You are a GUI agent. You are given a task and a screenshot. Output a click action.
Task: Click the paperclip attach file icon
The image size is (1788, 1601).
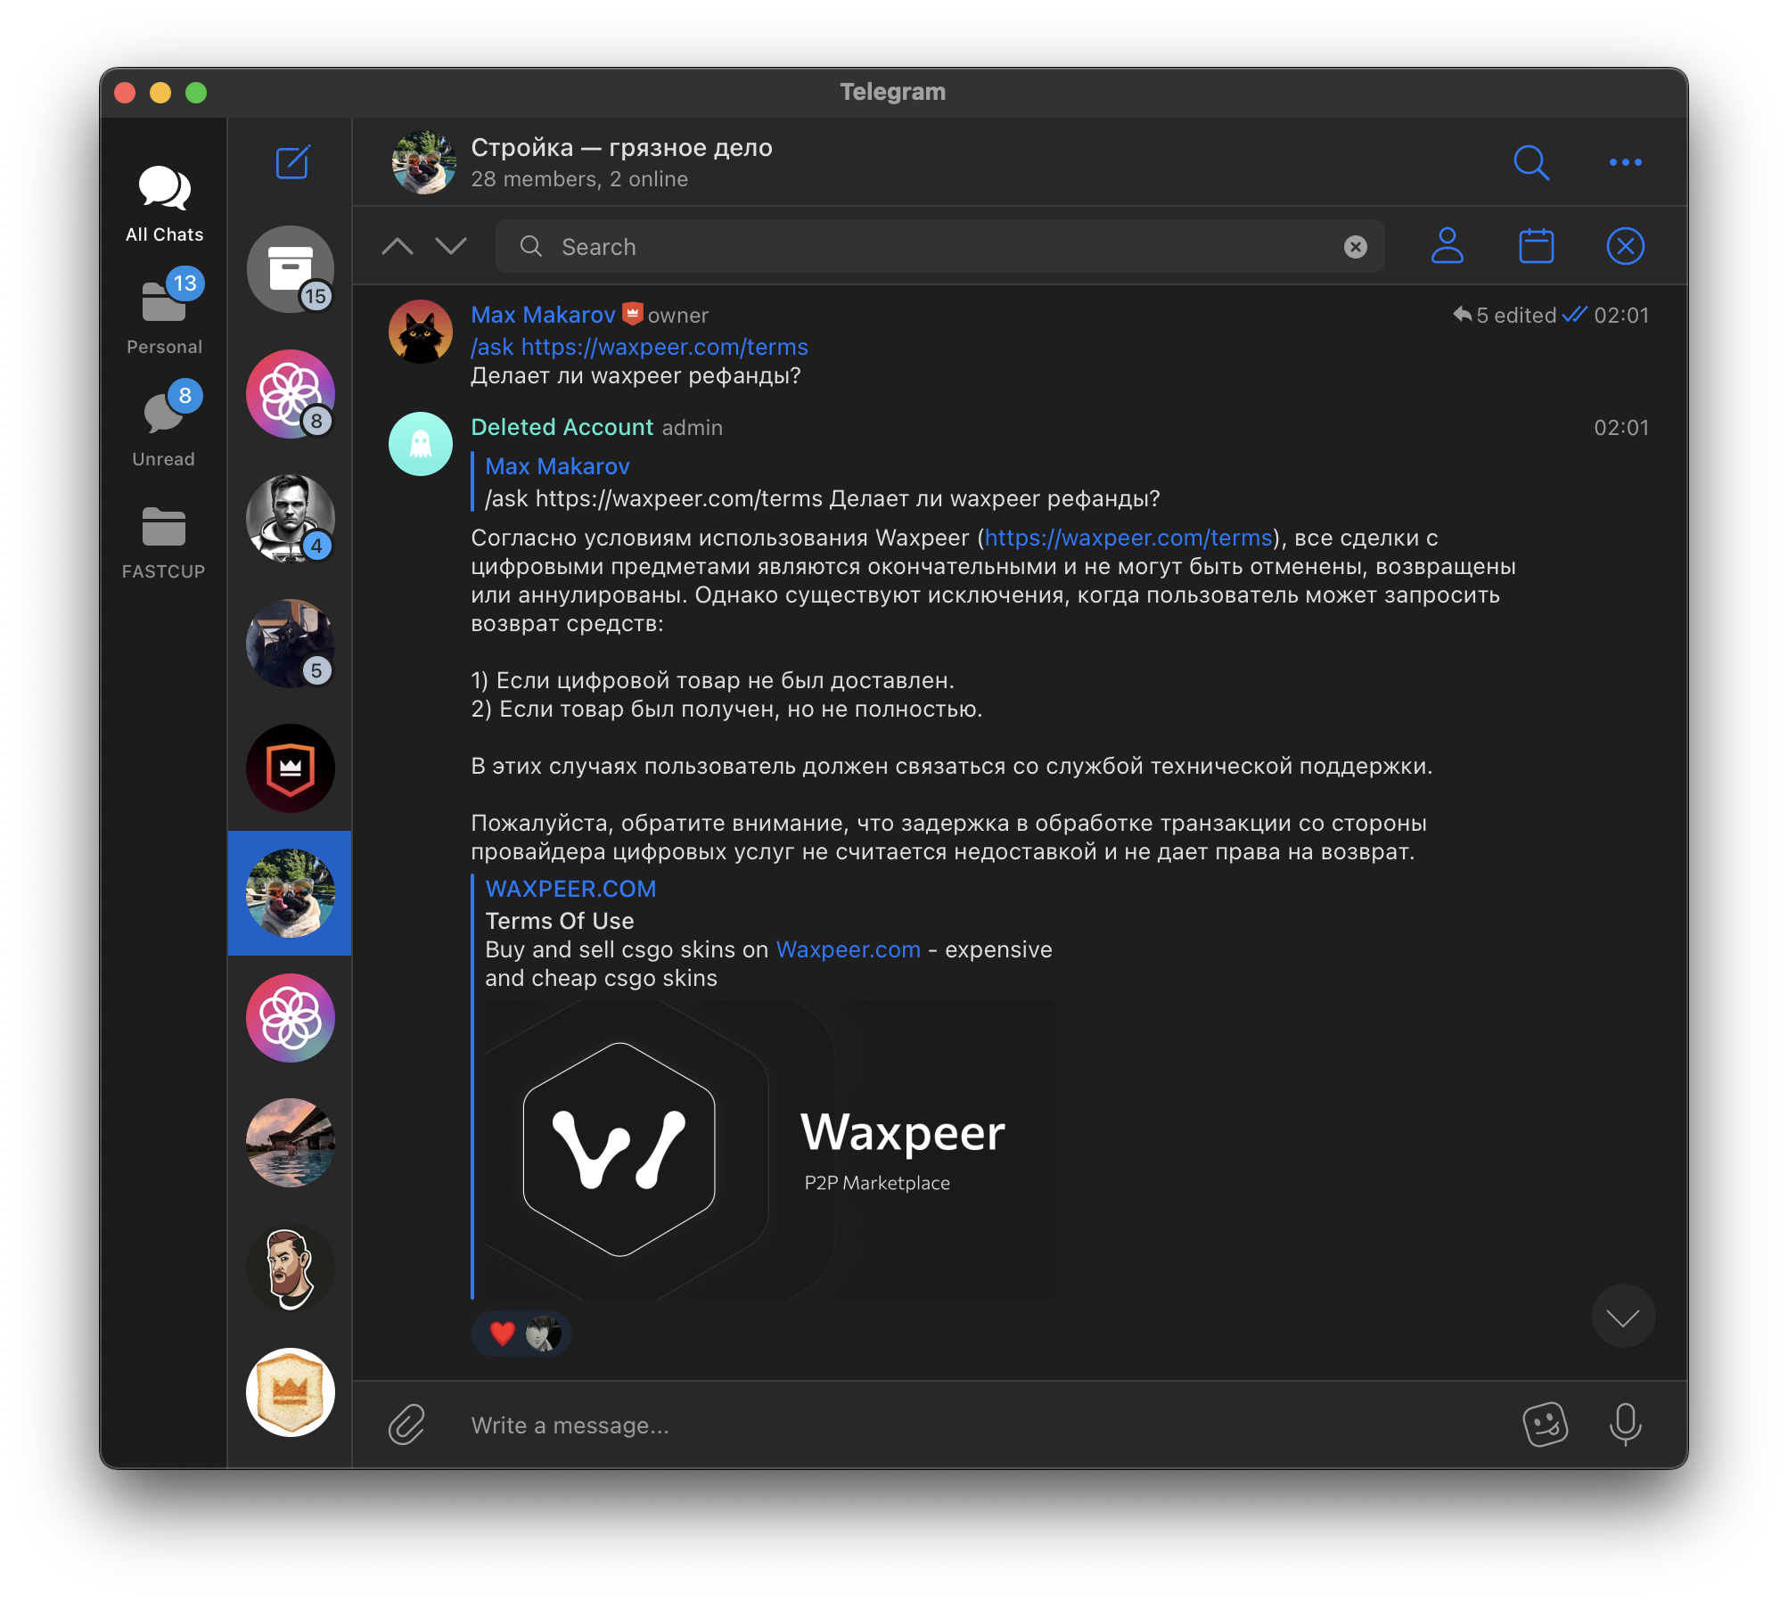[x=406, y=1424]
